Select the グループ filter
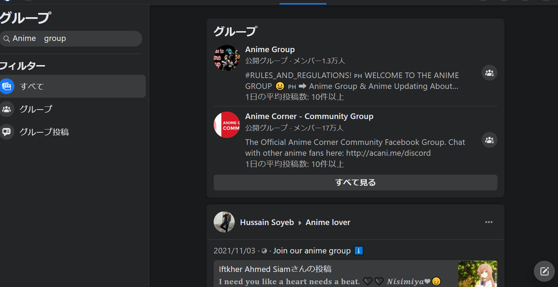Image resolution: width=558 pixels, height=287 pixels. [73, 109]
